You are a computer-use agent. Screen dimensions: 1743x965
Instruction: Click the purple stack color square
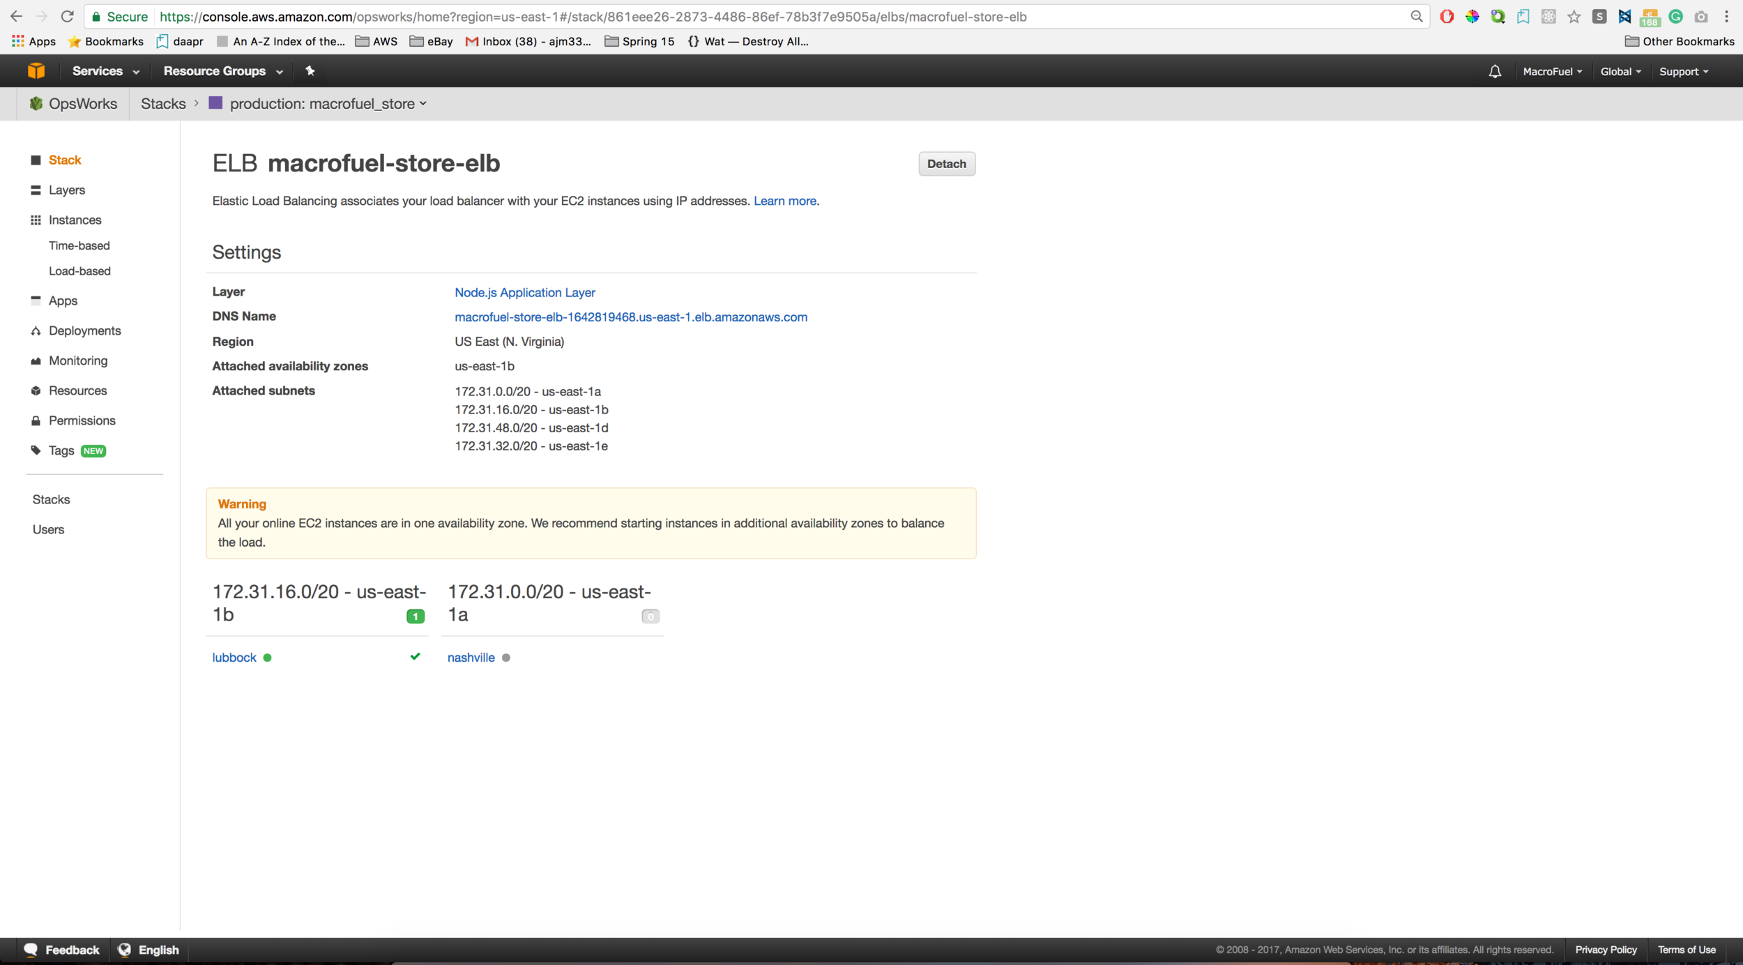click(x=215, y=103)
